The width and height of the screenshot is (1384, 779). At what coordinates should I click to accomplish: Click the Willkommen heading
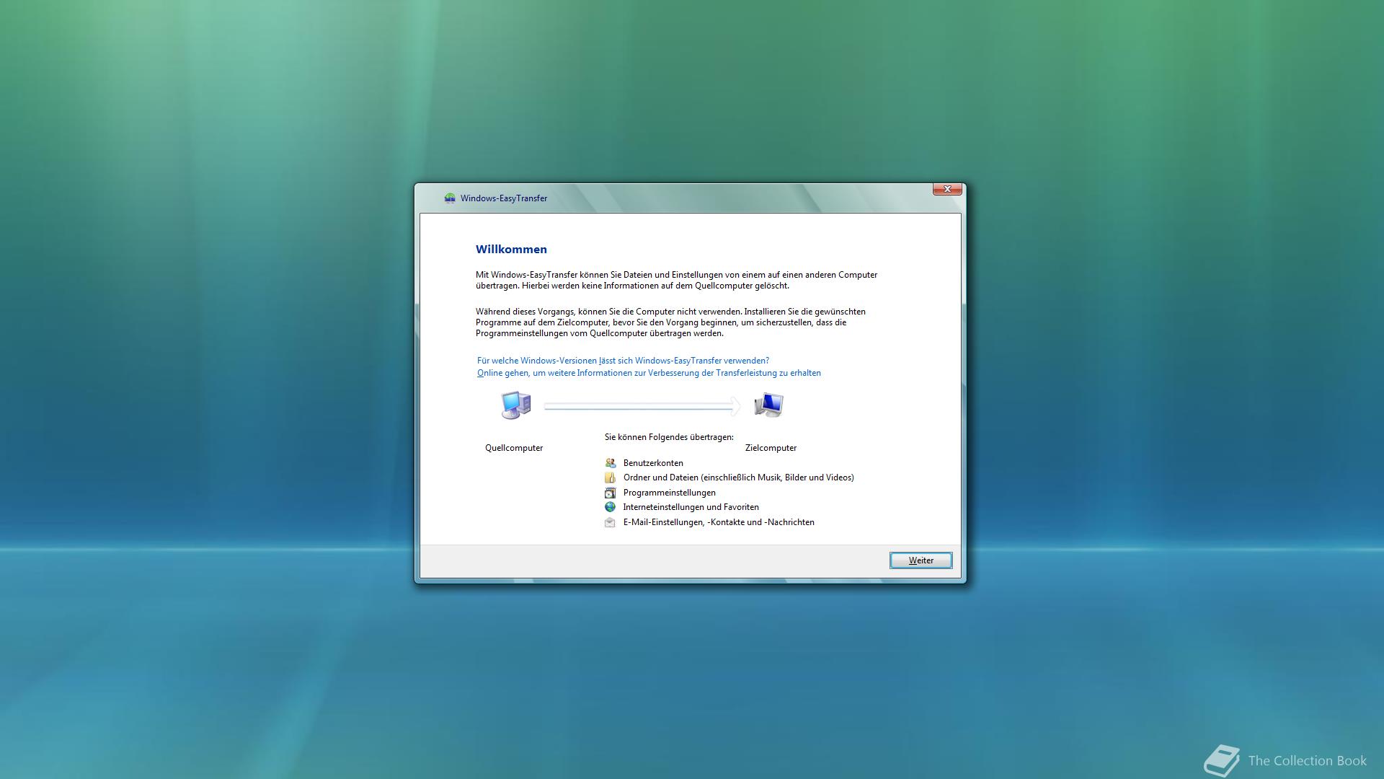tap(511, 250)
